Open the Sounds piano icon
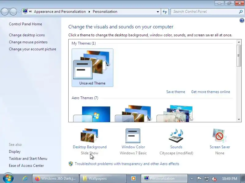 coord(176,135)
